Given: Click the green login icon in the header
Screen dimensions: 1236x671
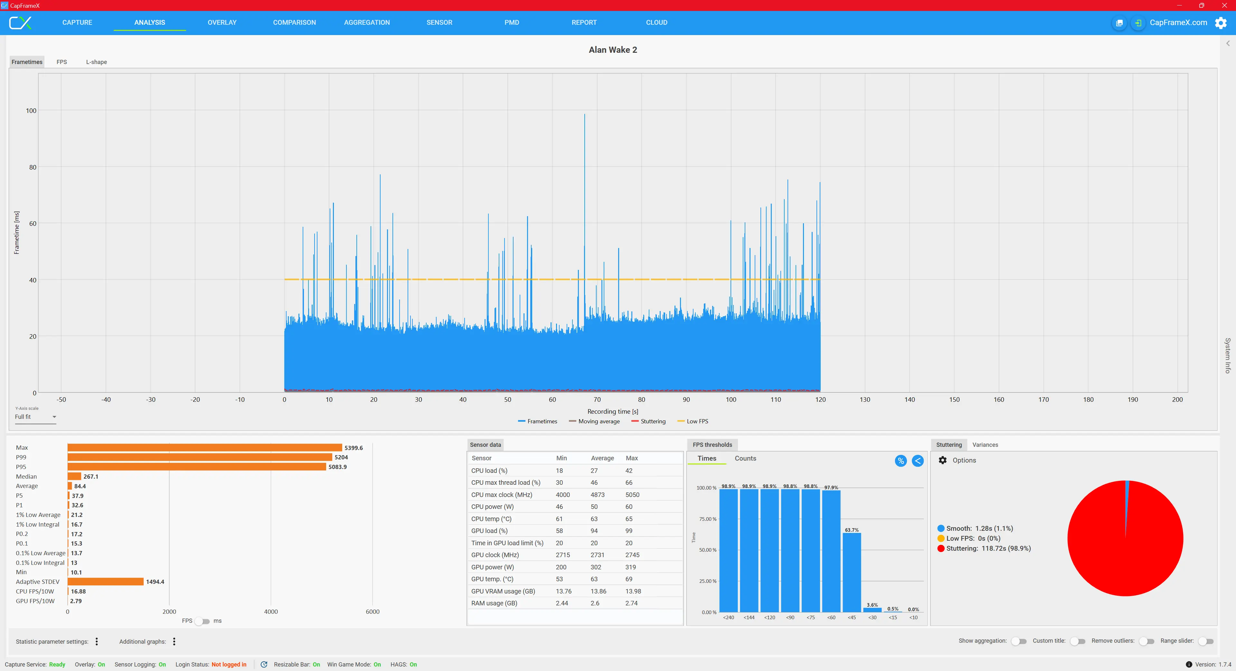Looking at the screenshot, I should click(1138, 23).
